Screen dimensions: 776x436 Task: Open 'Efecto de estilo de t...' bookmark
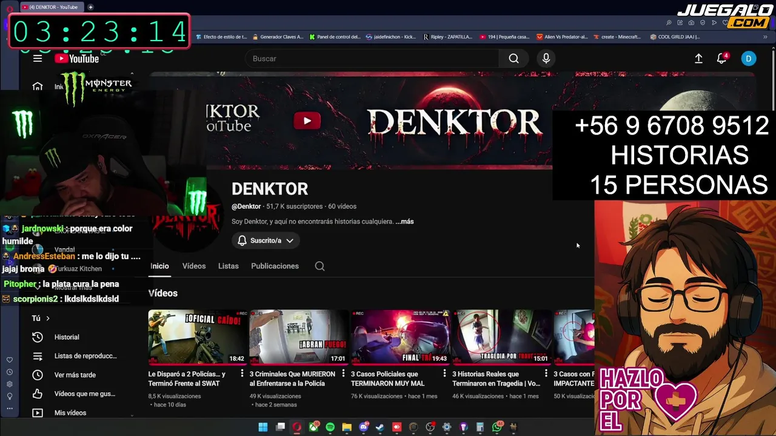221,36
